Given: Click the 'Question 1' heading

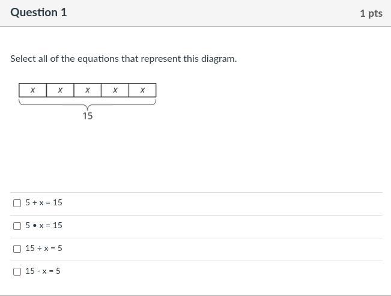Looking at the screenshot, I should coord(38,13).
